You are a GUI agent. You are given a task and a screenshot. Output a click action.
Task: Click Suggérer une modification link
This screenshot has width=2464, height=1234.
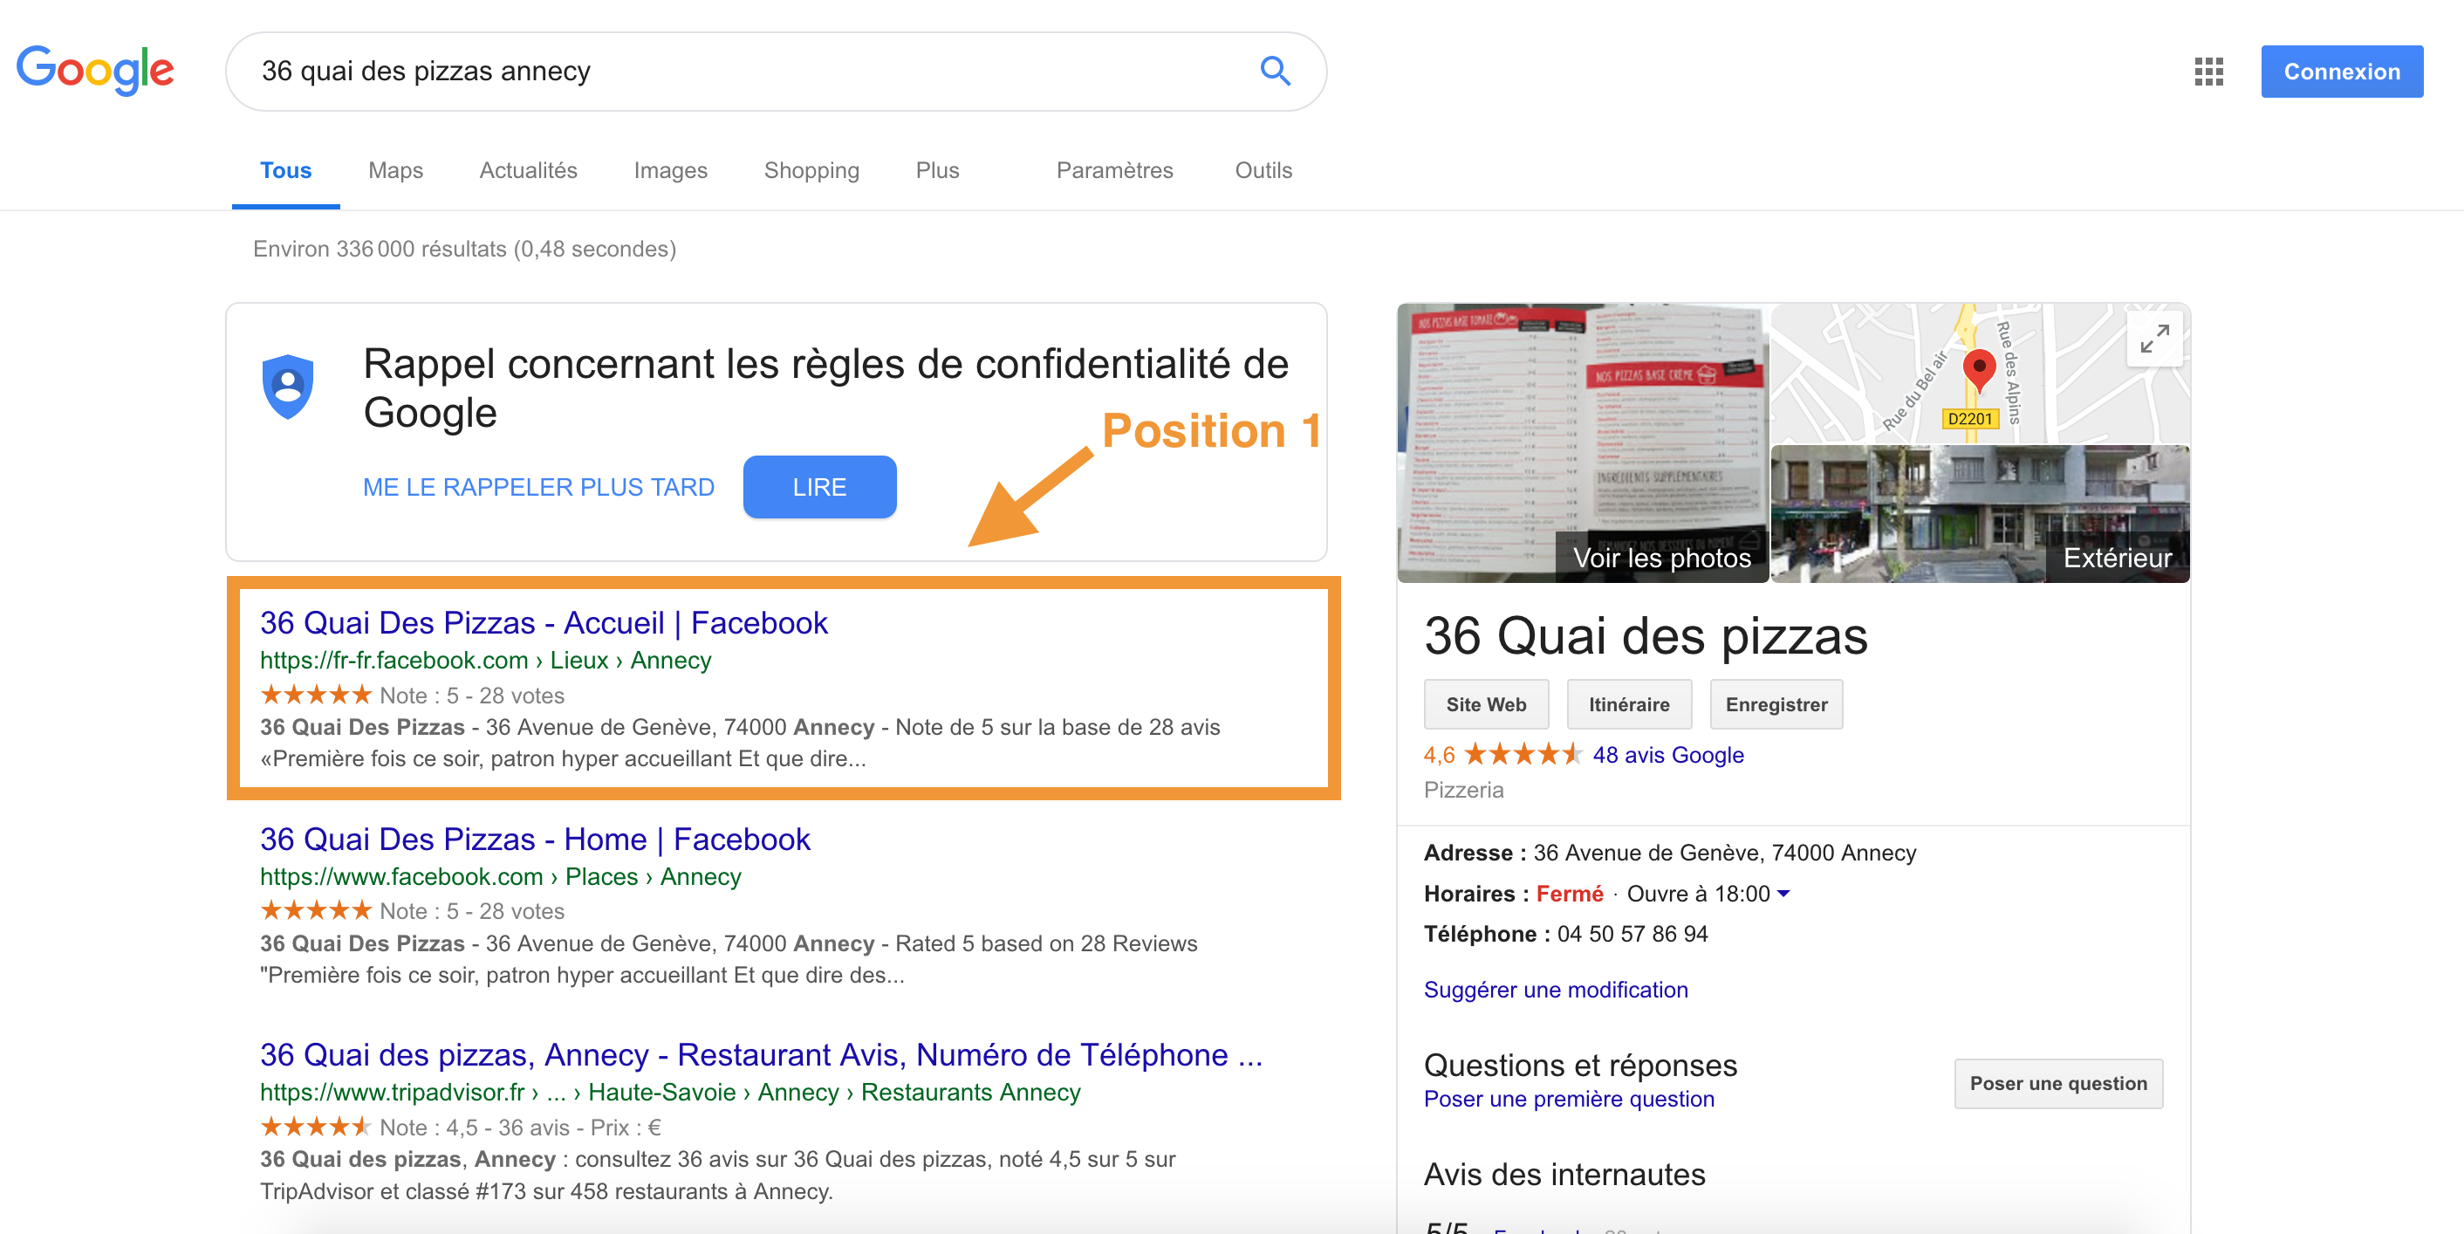pos(1556,989)
